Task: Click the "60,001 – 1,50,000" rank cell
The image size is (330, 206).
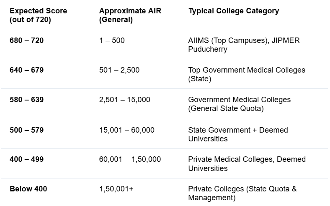Action: 130,159
